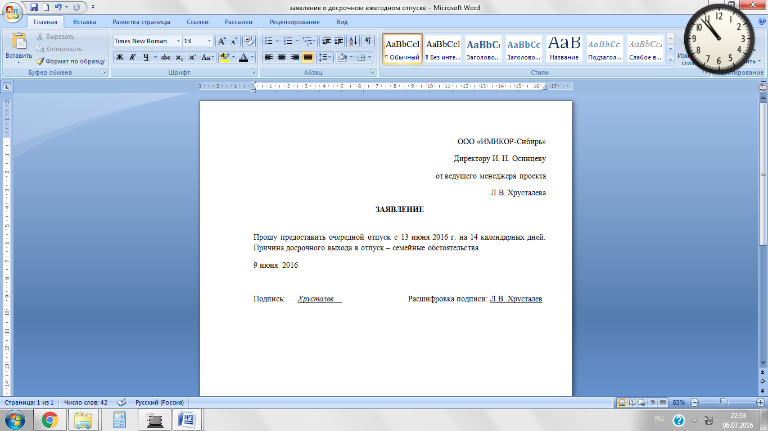768x431 pixels.
Task: Click the Format Painter (Формат по образцу) button
Action: click(x=71, y=61)
